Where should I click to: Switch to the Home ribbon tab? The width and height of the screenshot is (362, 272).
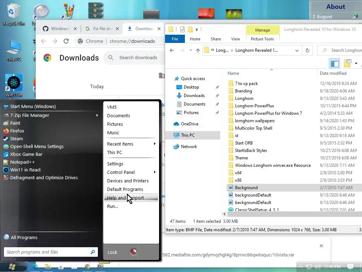pos(195,39)
